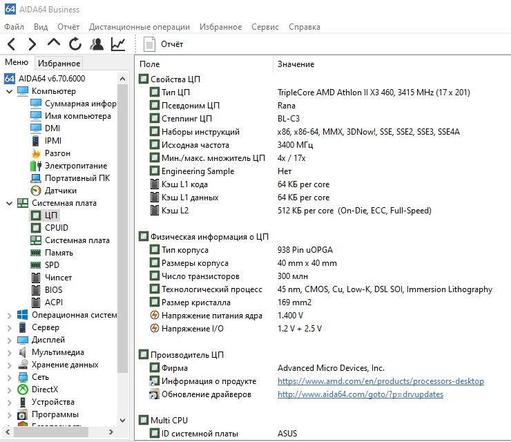Expand the Дисплей tree node
Image resolution: width=511 pixels, height=442 pixels.
point(10,340)
